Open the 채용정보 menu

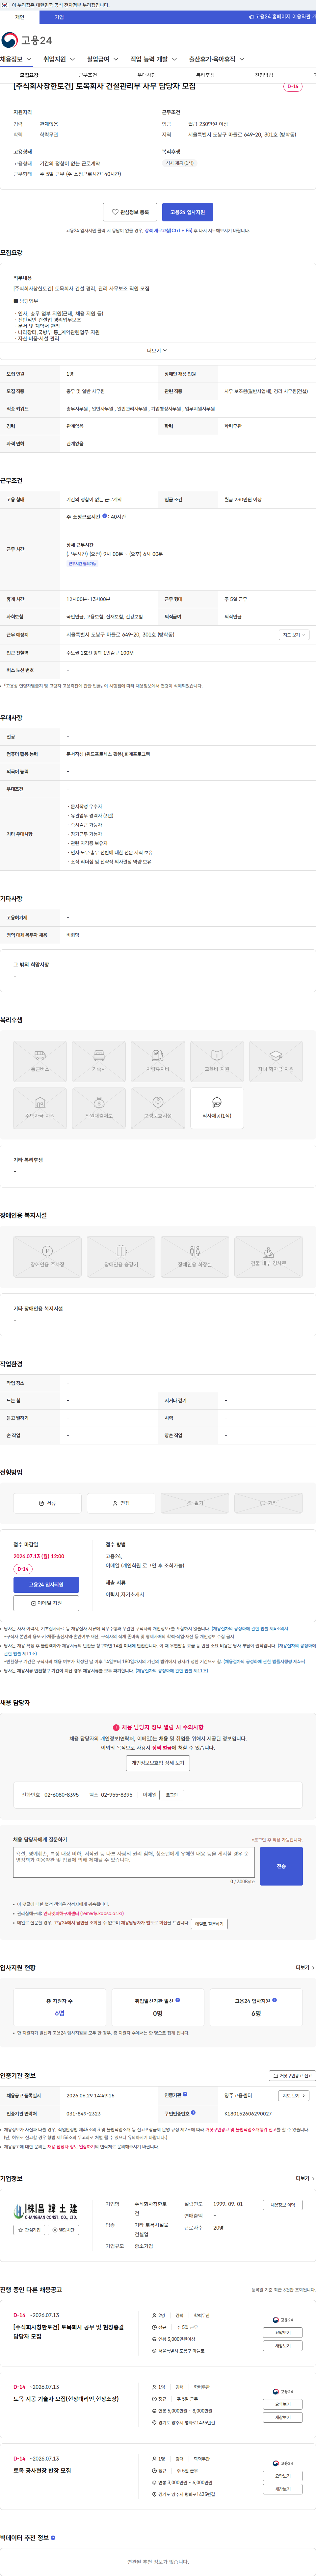(x=16, y=59)
